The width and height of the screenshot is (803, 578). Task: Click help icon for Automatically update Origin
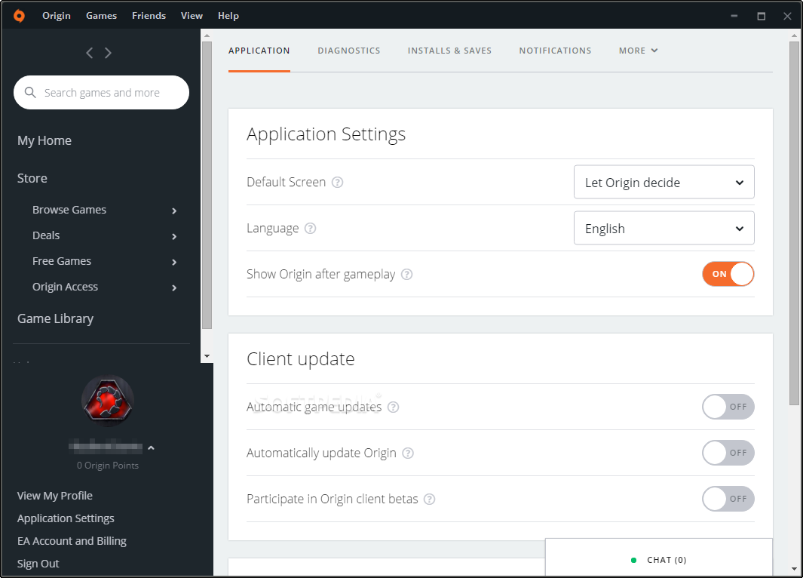coord(408,453)
